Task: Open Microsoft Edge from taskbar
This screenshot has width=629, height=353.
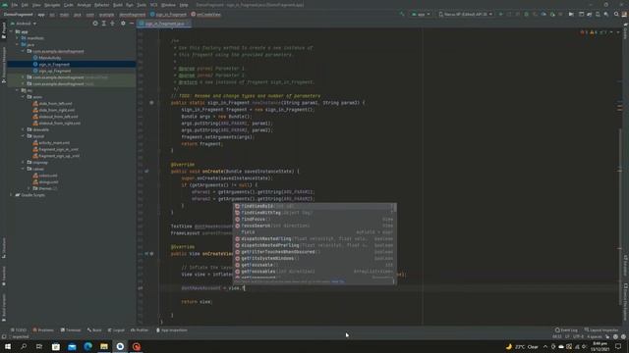Action: coord(87,346)
